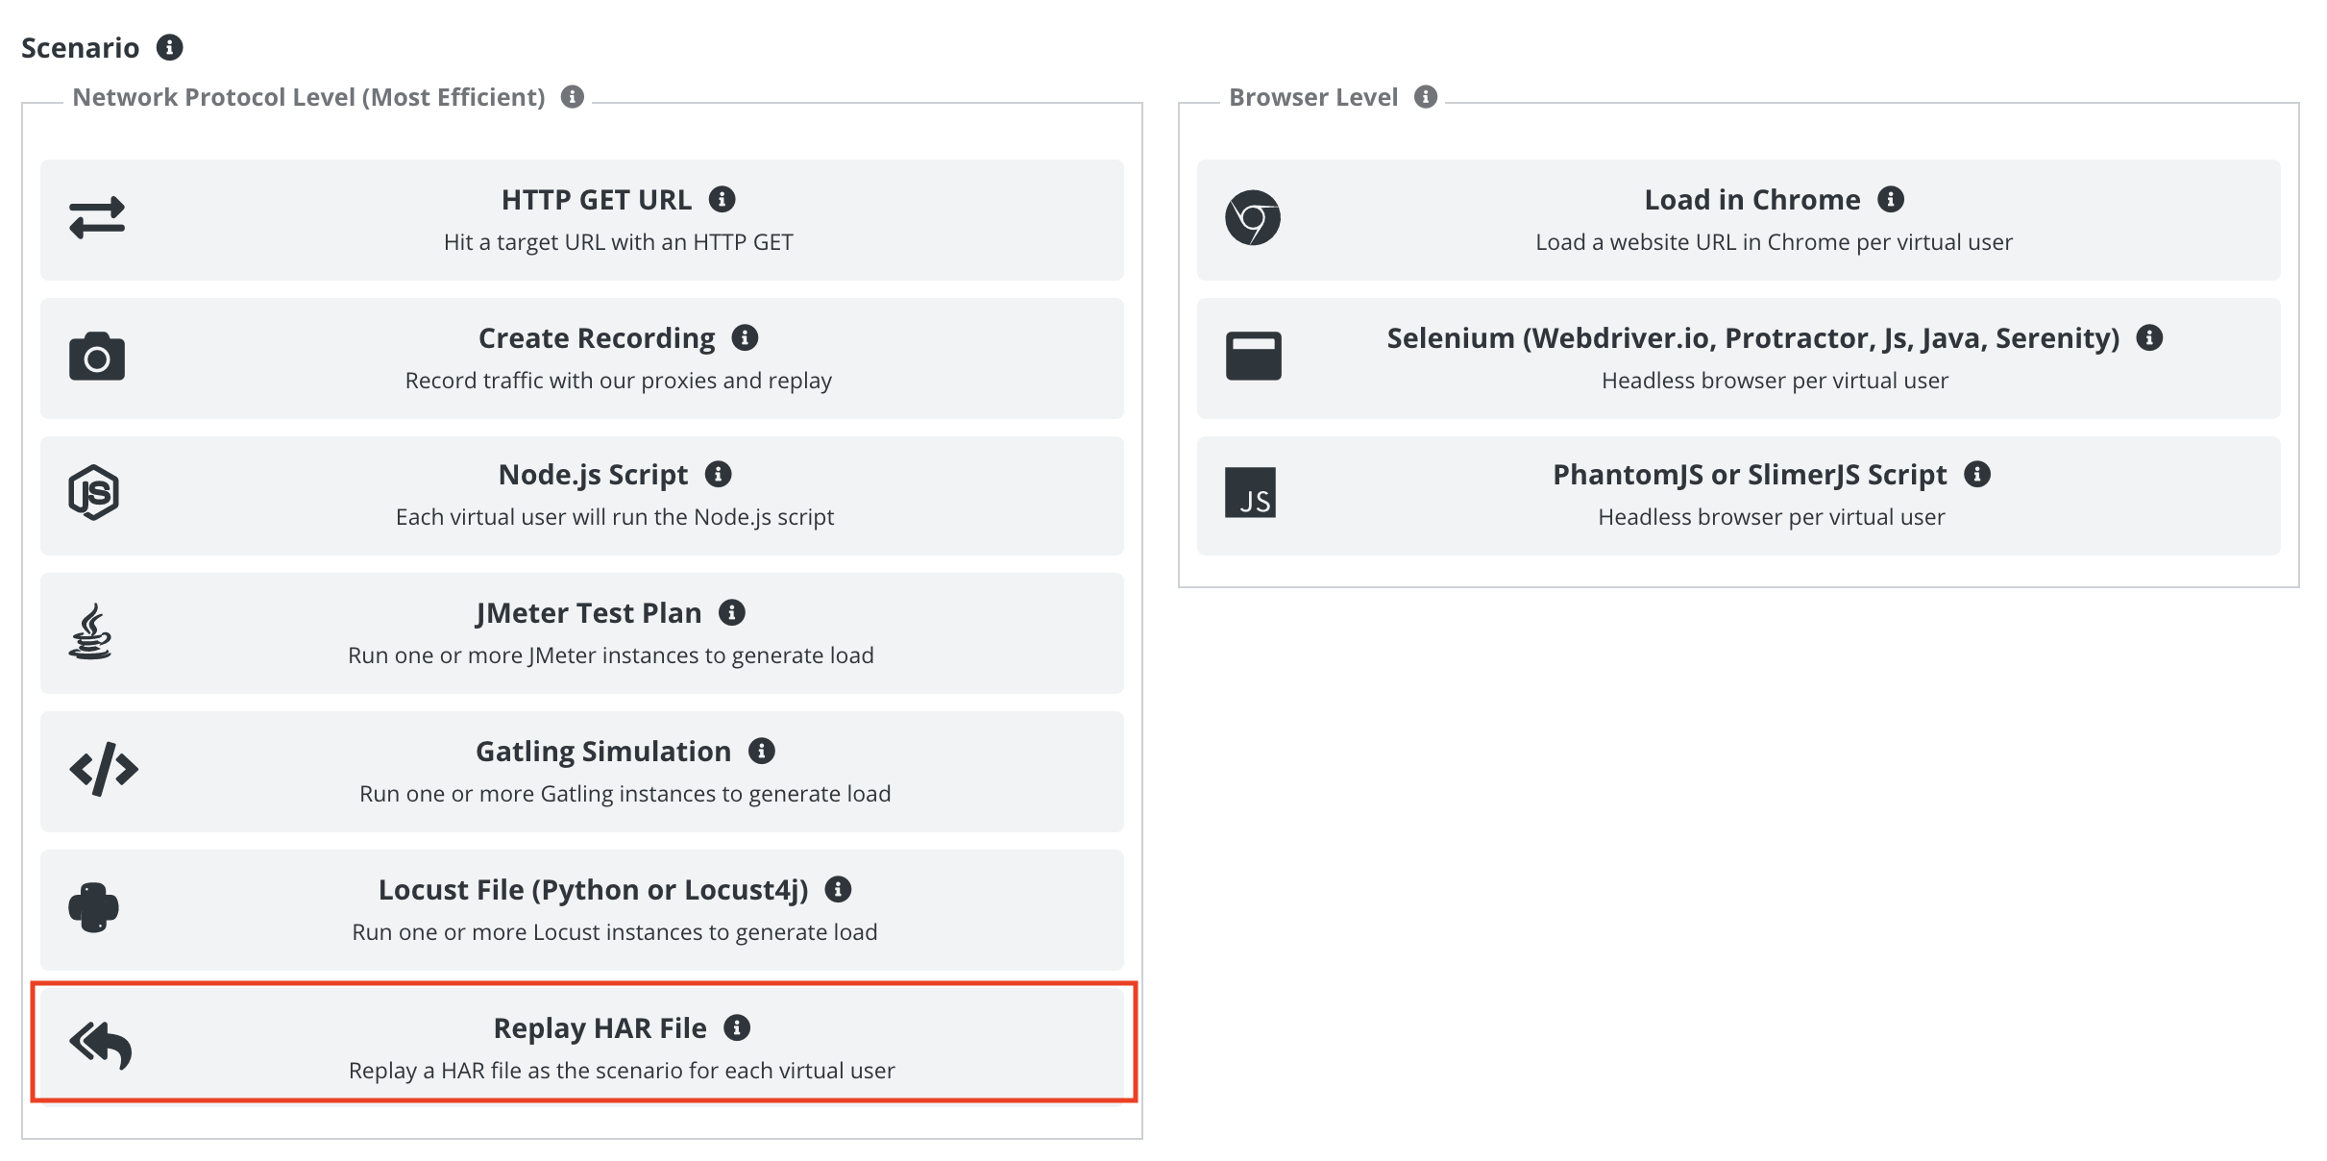Select Create Recording scenario title
Viewport: 2327px width, 1161px height.
point(597,338)
